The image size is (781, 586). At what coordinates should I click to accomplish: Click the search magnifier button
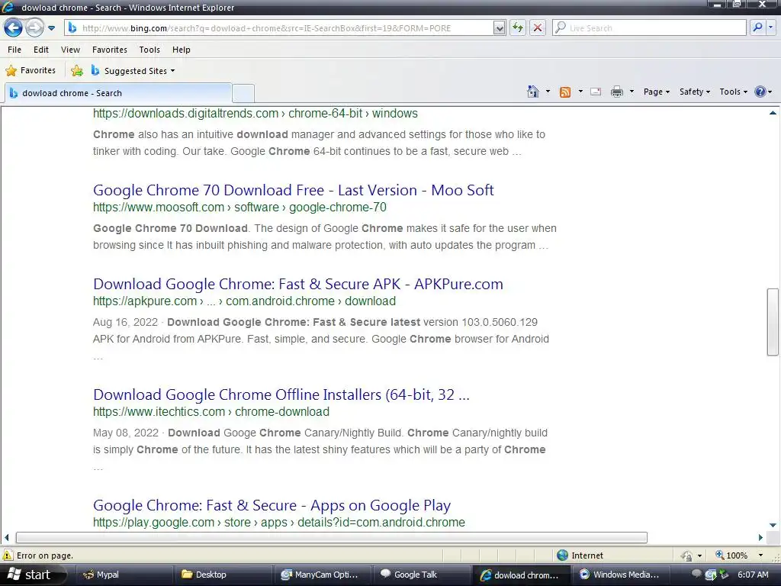[757, 28]
